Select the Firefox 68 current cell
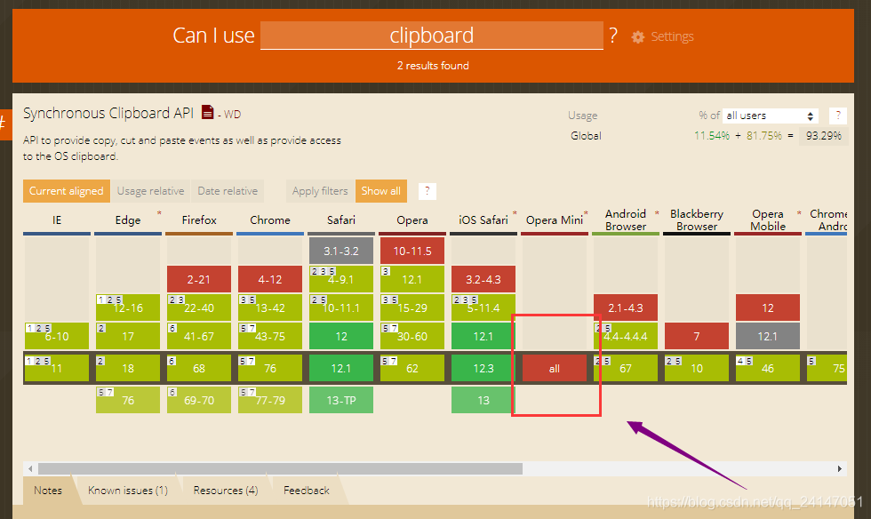 pos(199,368)
